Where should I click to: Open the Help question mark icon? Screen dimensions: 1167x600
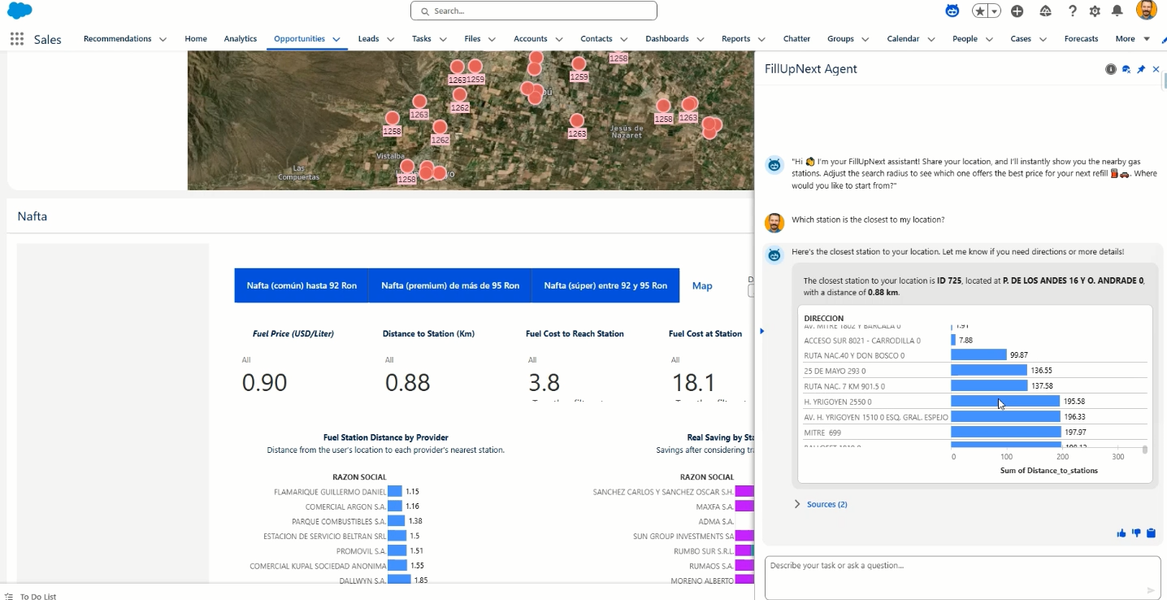1073,11
